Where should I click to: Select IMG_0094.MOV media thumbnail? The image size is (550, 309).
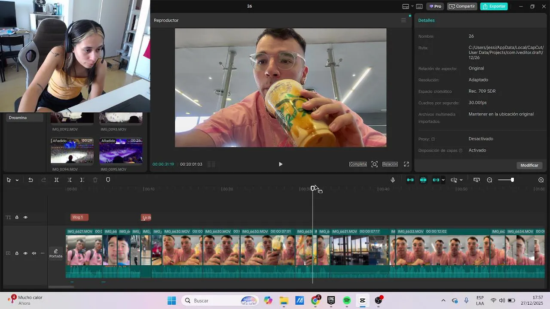click(x=72, y=151)
